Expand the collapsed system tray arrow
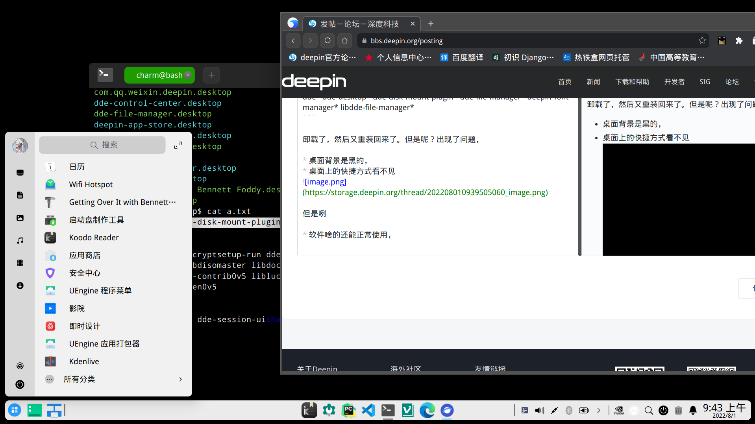The image size is (755, 424). tap(599, 411)
